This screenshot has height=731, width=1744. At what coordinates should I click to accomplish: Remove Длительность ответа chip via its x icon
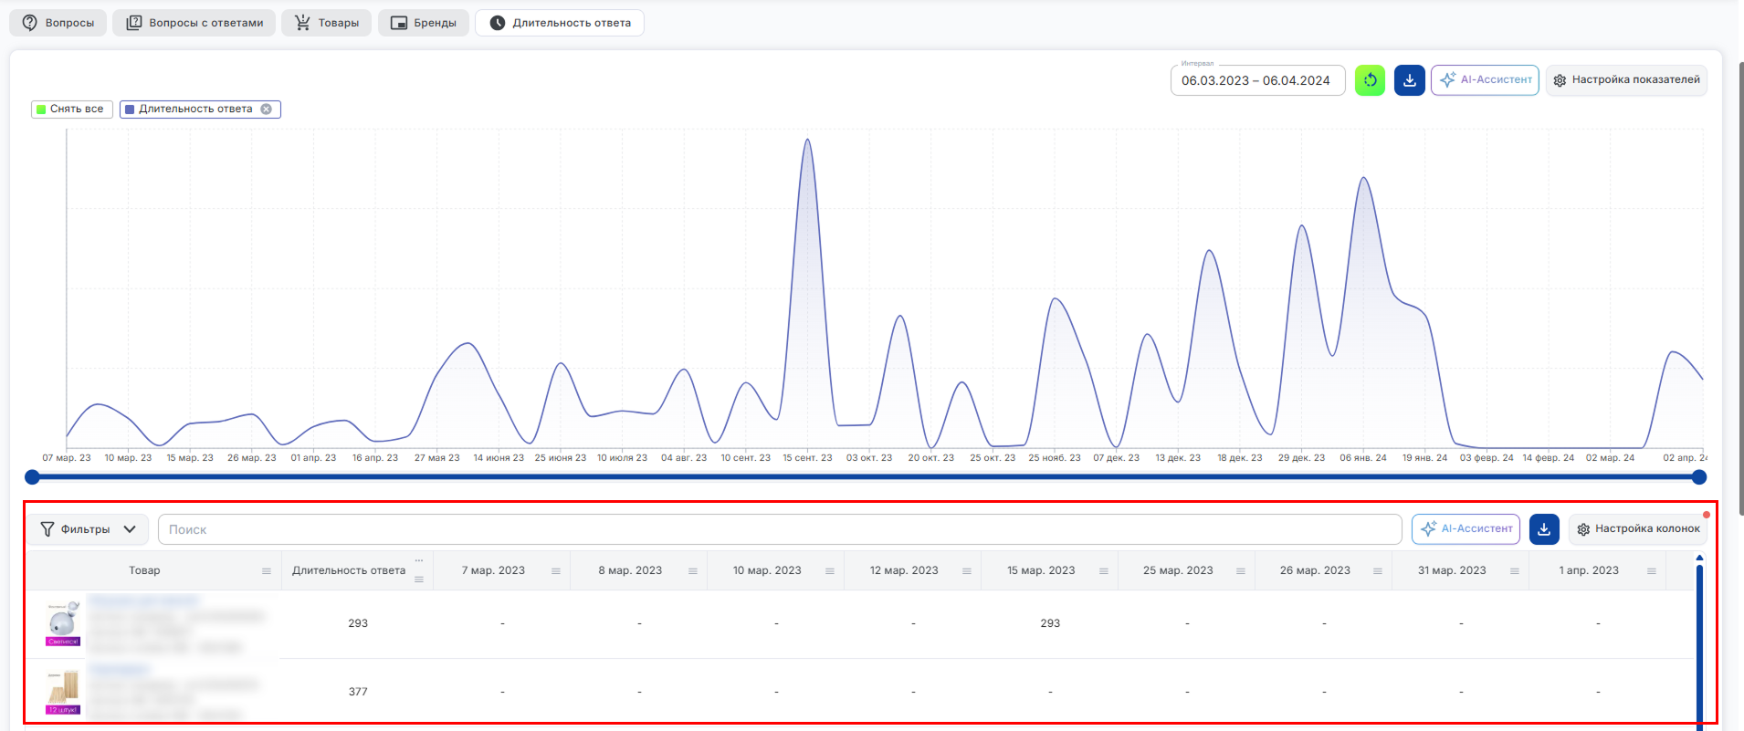[x=267, y=109]
